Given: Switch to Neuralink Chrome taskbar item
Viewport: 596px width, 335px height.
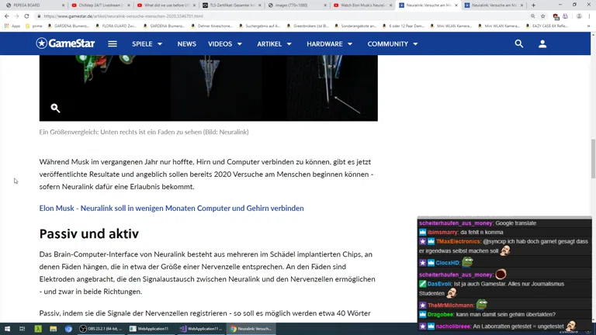Looking at the screenshot, I should click(x=251, y=329).
